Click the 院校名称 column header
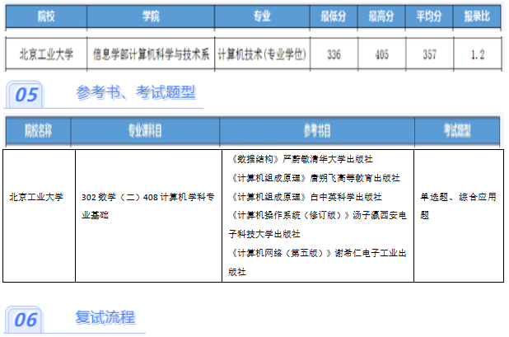 click(x=39, y=130)
